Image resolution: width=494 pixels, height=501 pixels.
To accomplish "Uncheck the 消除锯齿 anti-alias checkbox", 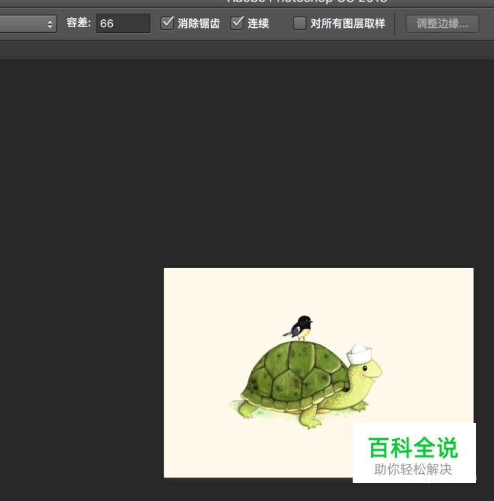I will click(x=167, y=24).
